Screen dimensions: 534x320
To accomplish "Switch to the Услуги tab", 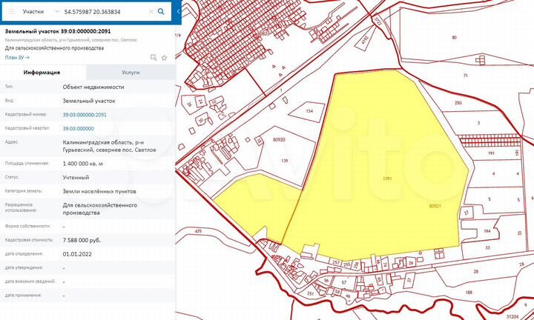I will [x=131, y=73].
